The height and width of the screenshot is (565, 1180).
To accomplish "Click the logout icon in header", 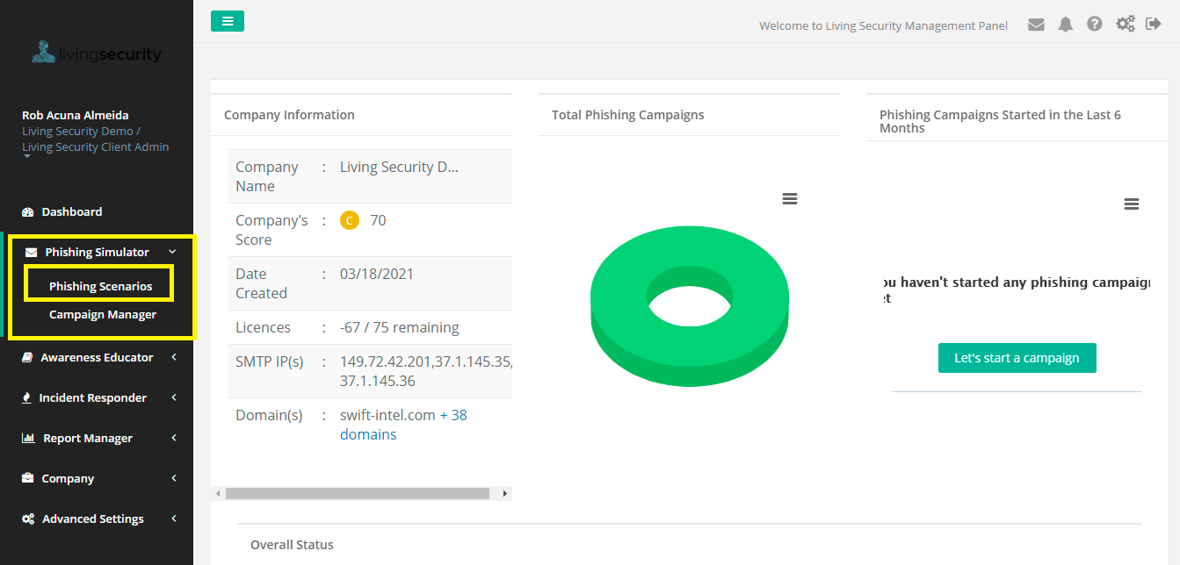I will pos(1154,25).
